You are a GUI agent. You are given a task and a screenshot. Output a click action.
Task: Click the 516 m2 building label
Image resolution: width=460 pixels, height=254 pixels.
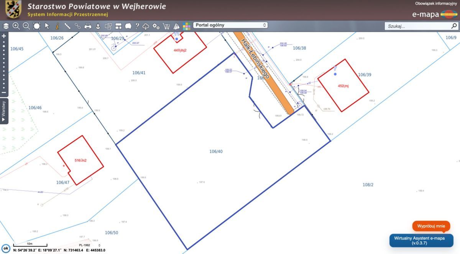point(80,160)
